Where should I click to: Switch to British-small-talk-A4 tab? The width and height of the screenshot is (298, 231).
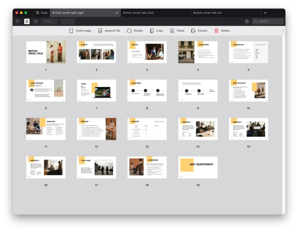click(207, 13)
